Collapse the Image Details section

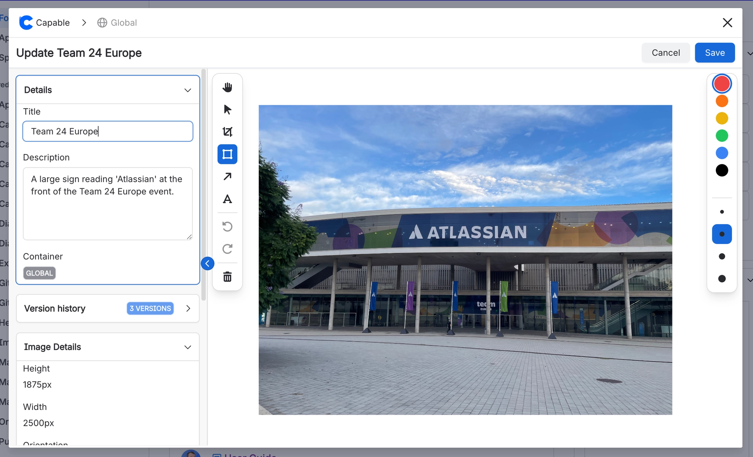pyautogui.click(x=188, y=347)
